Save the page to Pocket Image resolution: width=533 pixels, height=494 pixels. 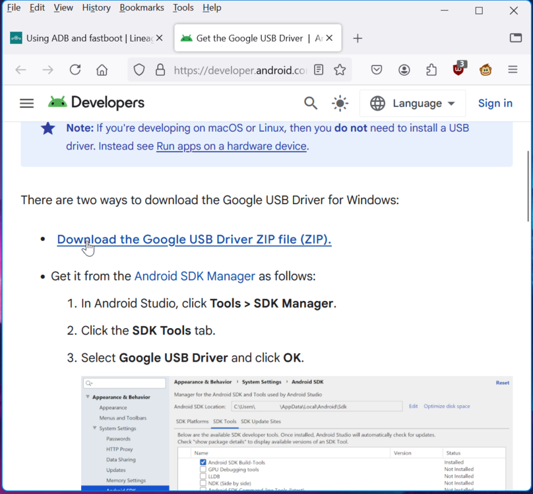coord(377,69)
